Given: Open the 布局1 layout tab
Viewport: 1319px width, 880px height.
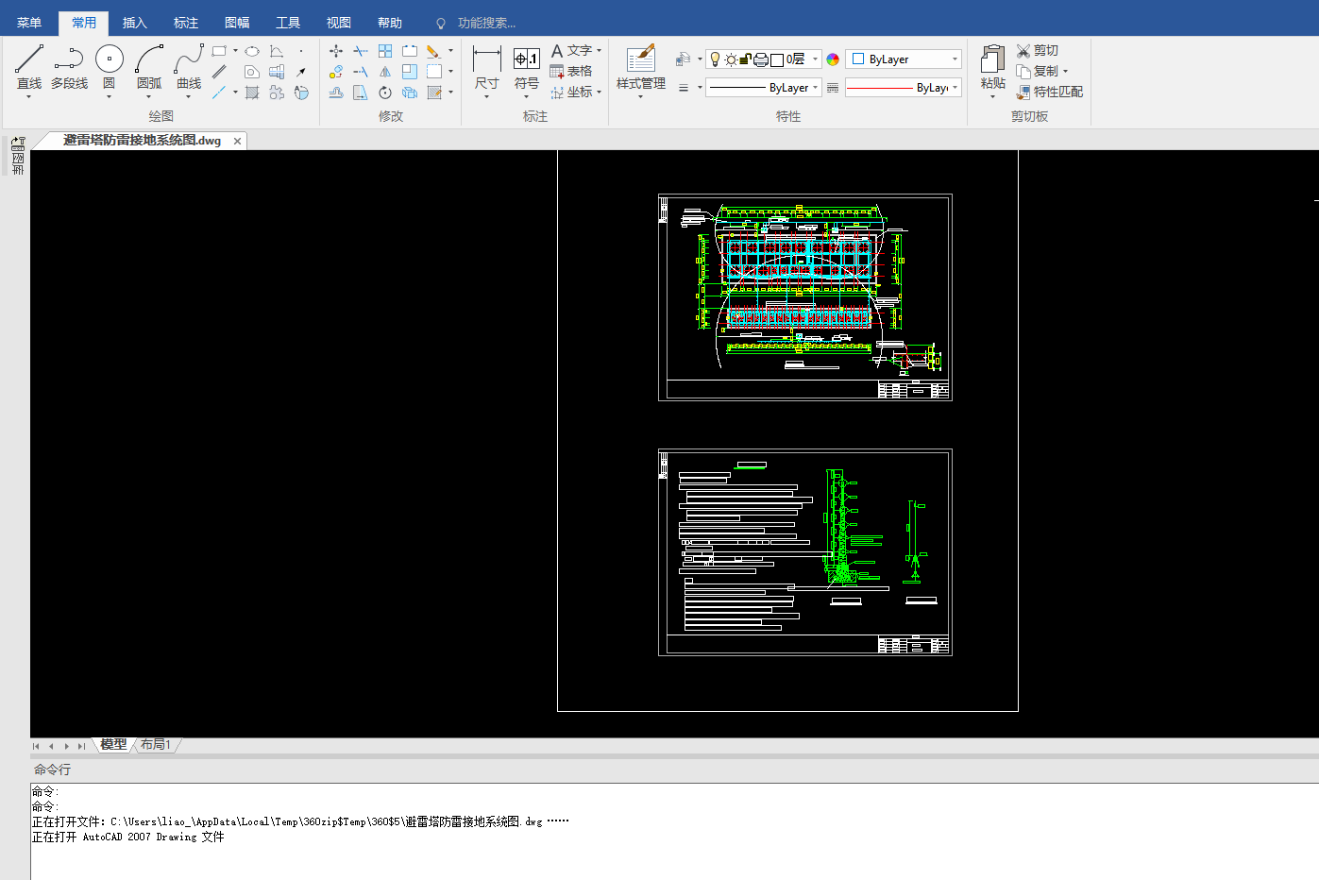Looking at the screenshot, I should coord(156,745).
